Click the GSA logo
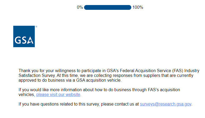The width and height of the screenshot is (205, 118). 24,36
